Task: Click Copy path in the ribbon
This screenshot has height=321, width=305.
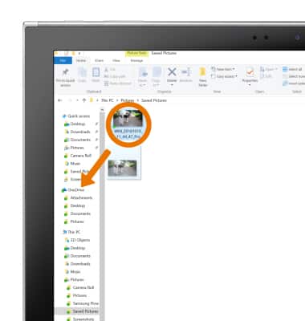Action: 115,76
